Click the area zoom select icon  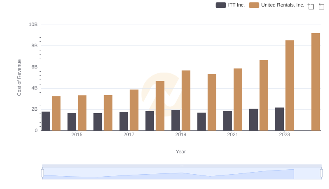[311, 6]
